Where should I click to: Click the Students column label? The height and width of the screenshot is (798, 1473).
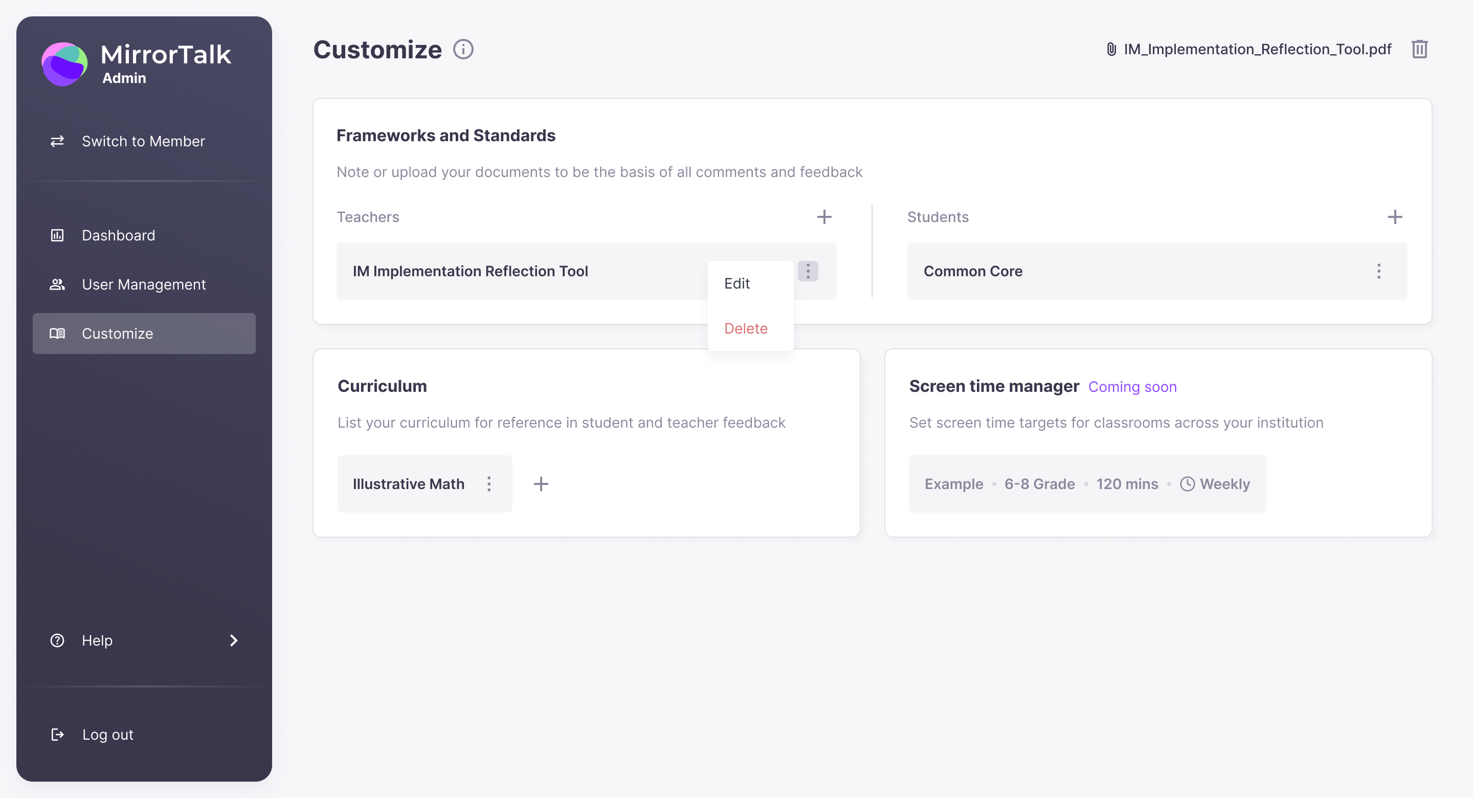938,217
